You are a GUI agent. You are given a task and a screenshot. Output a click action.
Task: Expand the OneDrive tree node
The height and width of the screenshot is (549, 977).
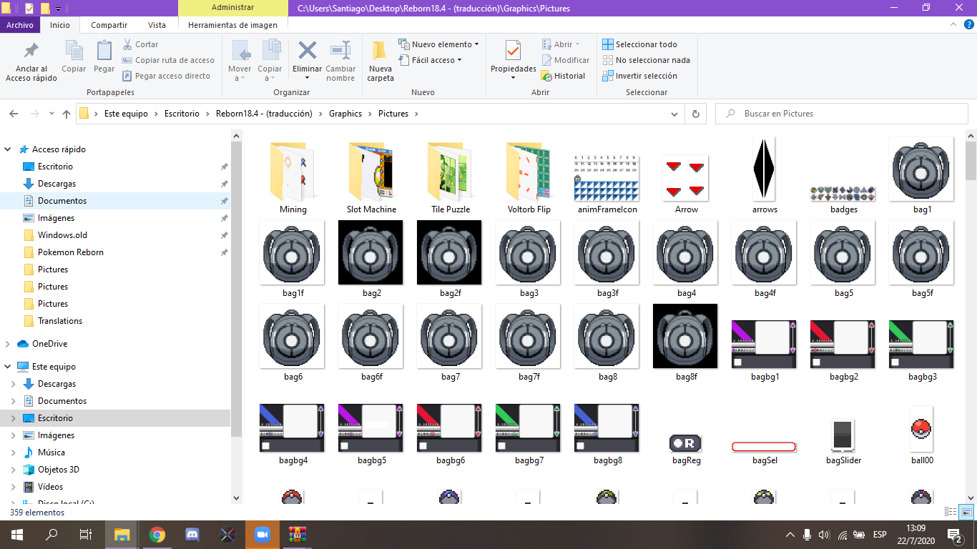coord(8,344)
